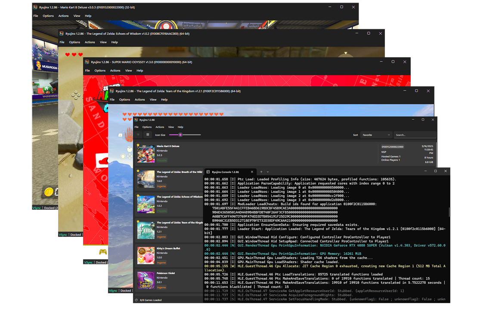Open Options menu in Mario Kart window
Image resolution: width=480 pixels, height=310 pixels.
[48, 16]
